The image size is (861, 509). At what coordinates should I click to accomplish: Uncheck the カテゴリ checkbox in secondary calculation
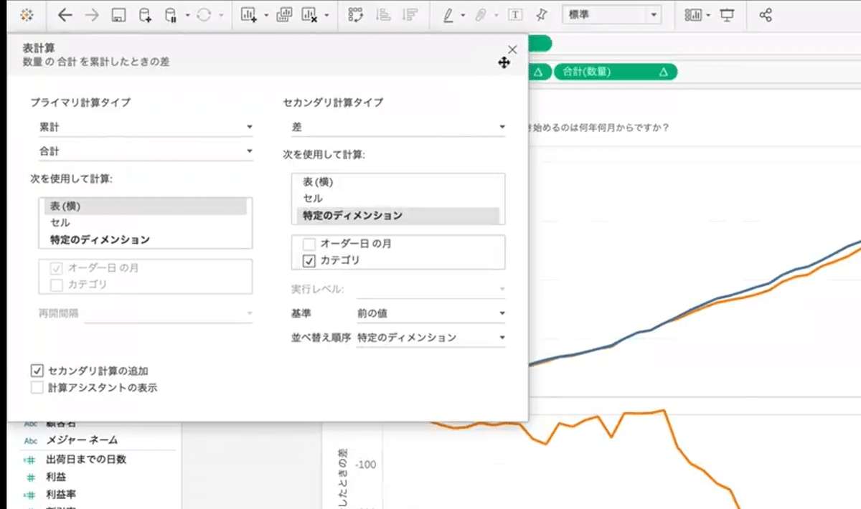point(309,262)
